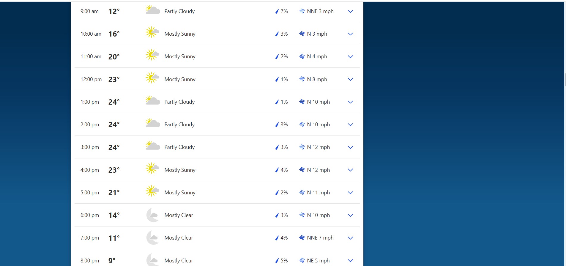Expand the 6:00 pm forecast details
This screenshot has width=566, height=266.
pyautogui.click(x=350, y=215)
